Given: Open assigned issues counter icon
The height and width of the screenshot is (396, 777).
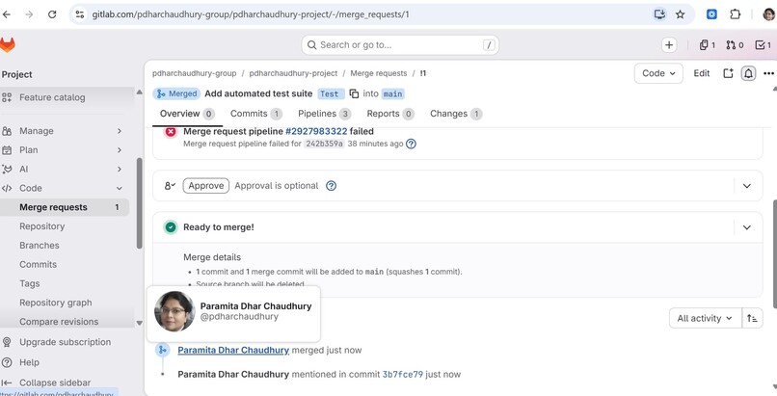Looking at the screenshot, I should click(x=708, y=45).
